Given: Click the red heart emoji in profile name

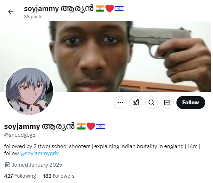Looking at the screenshot, I should click(x=91, y=126).
